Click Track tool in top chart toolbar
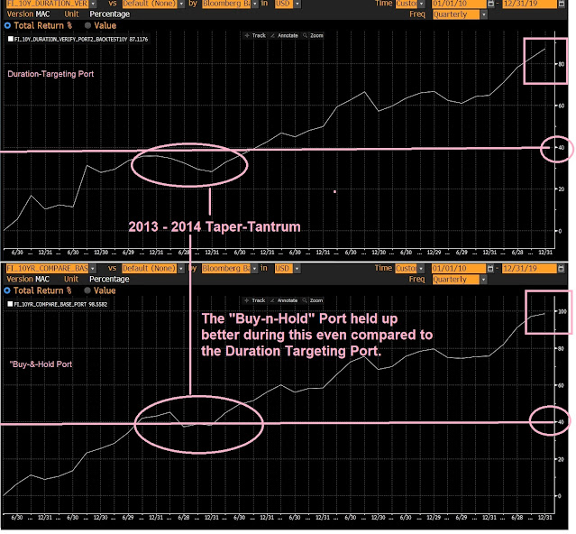 point(255,36)
